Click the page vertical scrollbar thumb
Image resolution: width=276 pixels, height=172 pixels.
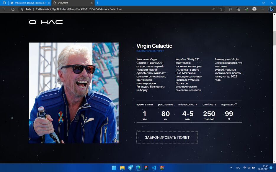[275, 38]
